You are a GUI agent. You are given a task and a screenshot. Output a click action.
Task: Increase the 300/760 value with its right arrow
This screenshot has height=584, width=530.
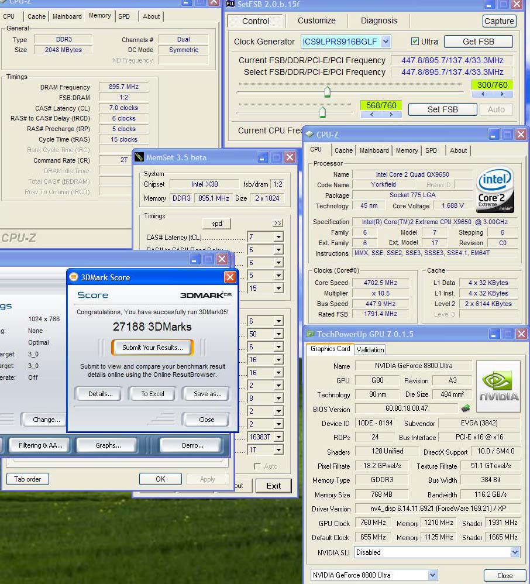tap(503, 94)
